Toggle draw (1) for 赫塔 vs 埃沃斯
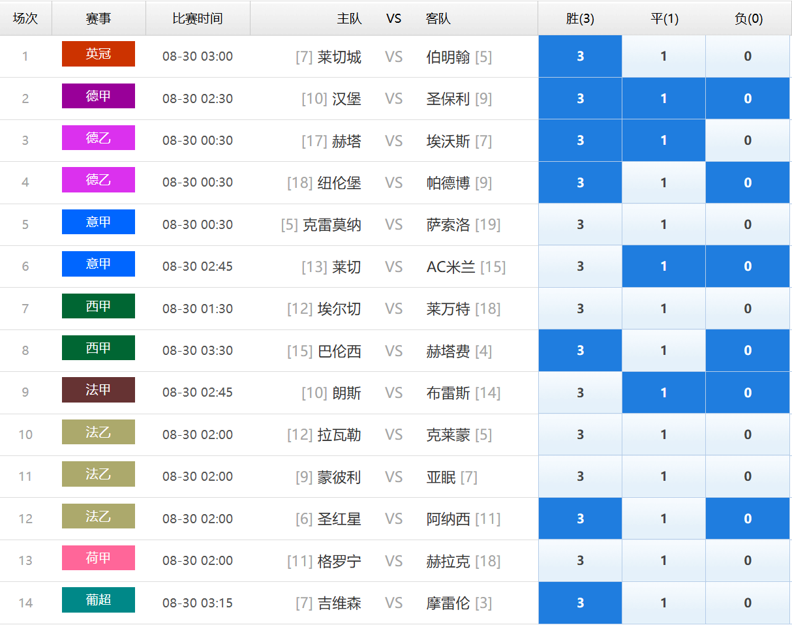 point(663,140)
